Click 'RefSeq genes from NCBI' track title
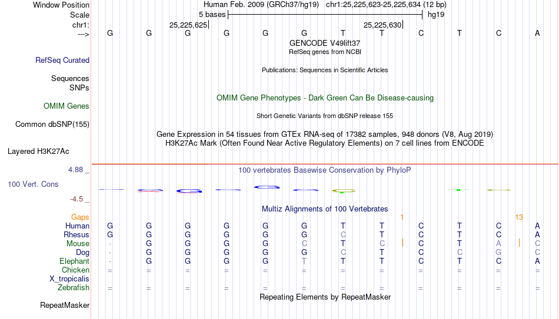The image size is (559, 319). tap(325, 52)
